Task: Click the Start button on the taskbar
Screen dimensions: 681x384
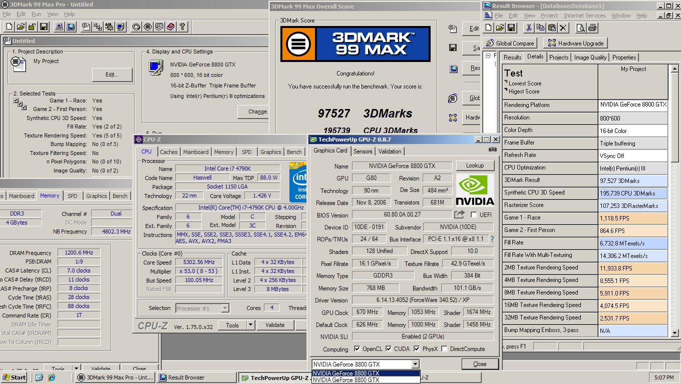Action: click(15, 377)
